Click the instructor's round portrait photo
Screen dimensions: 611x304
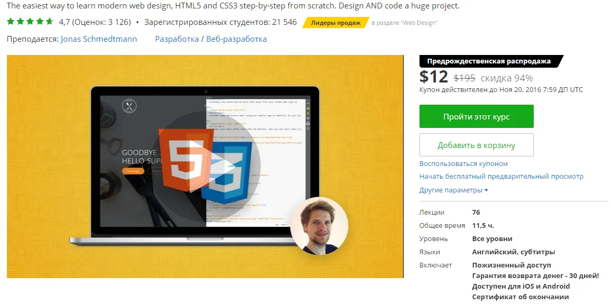coord(319,226)
